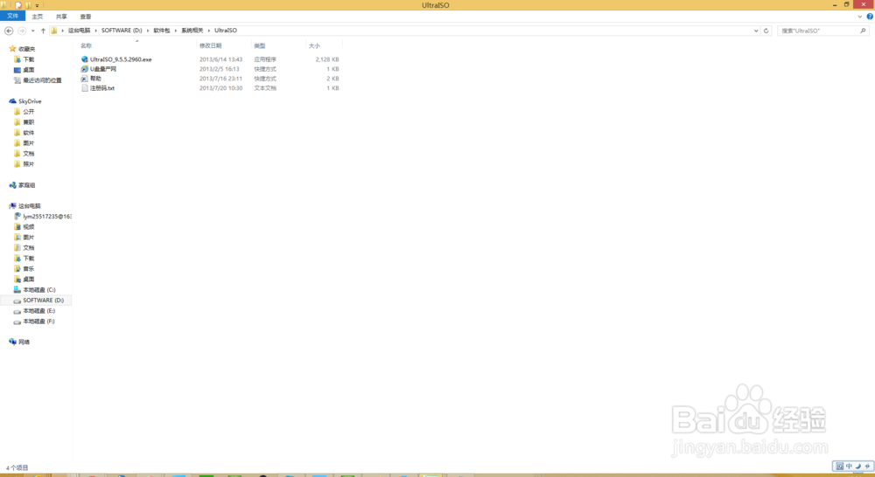Switch to the 共享 ribbon tab

tap(61, 17)
